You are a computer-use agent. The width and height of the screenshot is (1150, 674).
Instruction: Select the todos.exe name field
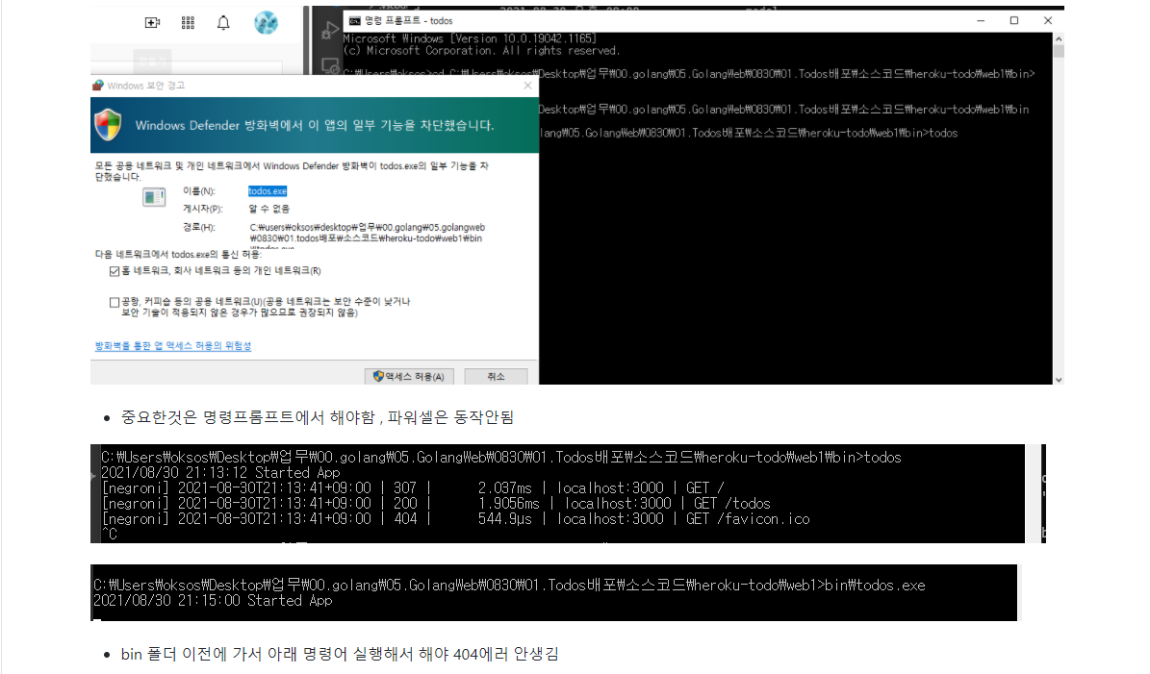coord(268,191)
